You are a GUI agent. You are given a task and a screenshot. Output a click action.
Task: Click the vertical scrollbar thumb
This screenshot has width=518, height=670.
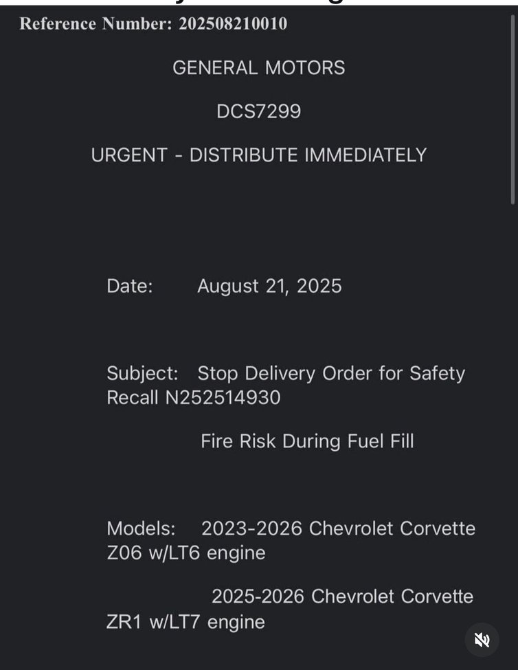pos(513,110)
